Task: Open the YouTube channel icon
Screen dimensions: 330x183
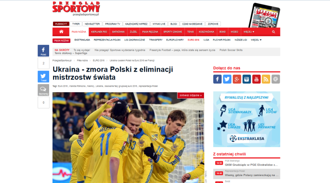Action: pos(256,79)
